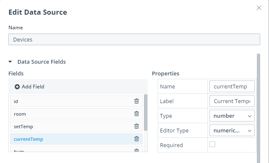The width and height of the screenshot is (269, 163).
Task: Delete the id field with trash icon
Action: 136,101
